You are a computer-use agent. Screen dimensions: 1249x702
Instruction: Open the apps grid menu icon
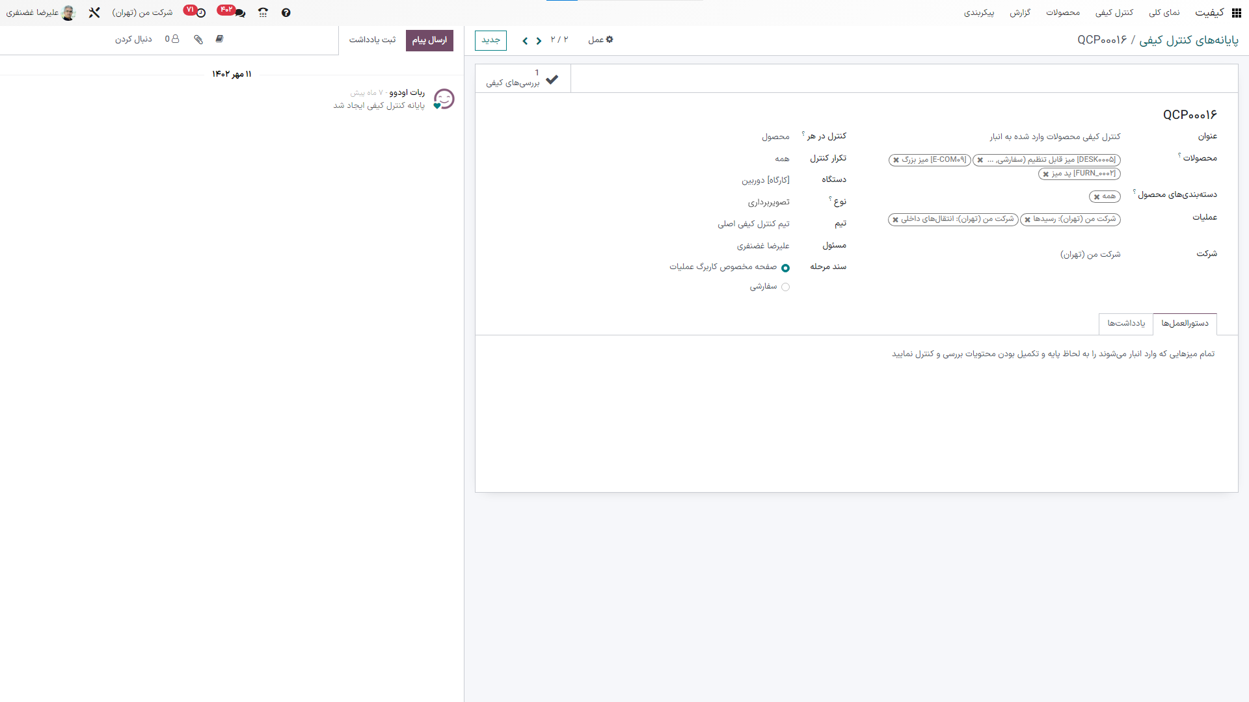coord(1236,12)
